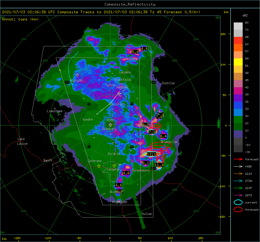260x242 pixels.
Task: Select the yellow diamond marker above RockyMH
Action: click(x=77, y=75)
